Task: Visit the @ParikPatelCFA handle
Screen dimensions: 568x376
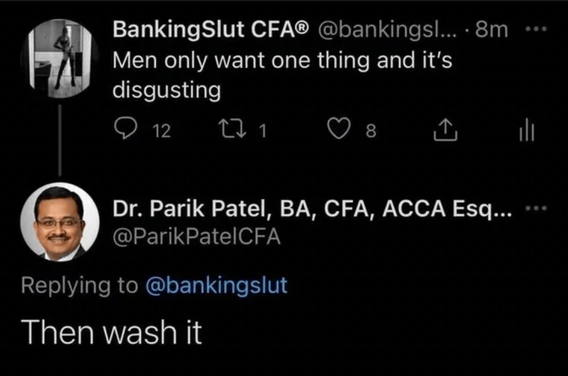Action: pyautogui.click(x=197, y=235)
